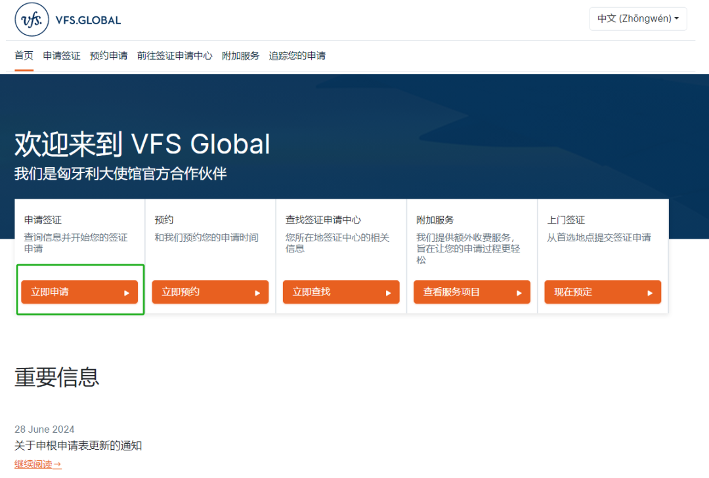Screen dimensions: 709x478
Task: Click the 现在预定 button
Action: (603, 292)
